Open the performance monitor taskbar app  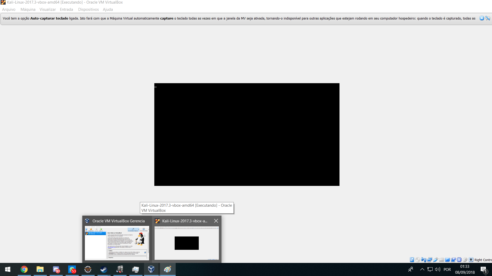136,269
